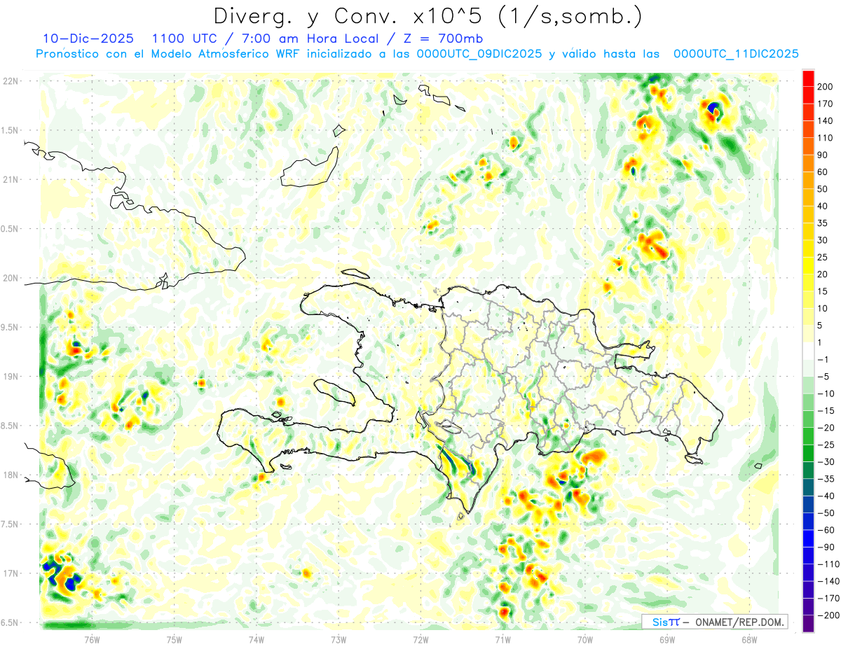
Task: Click the '69W' longitude label
Action: [x=667, y=638]
